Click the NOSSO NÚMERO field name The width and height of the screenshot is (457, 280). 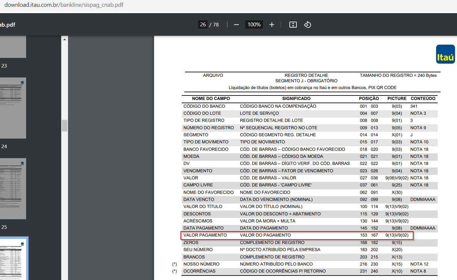[x=201, y=264]
